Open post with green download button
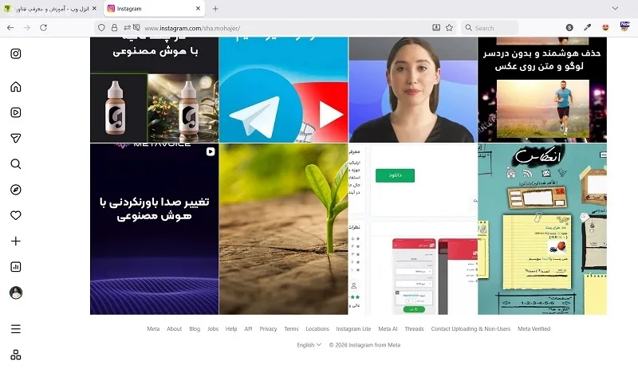The height and width of the screenshot is (369, 638). click(x=413, y=229)
